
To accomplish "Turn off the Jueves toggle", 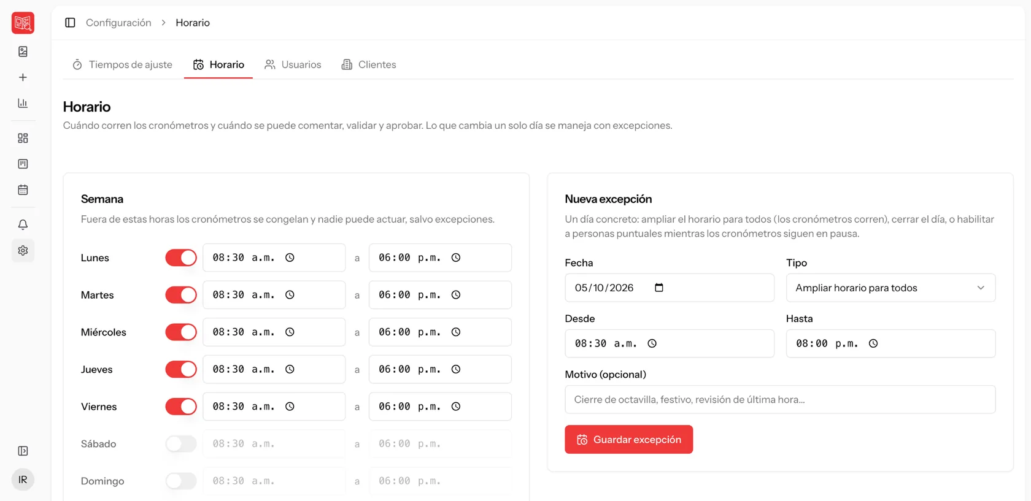I will click(181, 369).
